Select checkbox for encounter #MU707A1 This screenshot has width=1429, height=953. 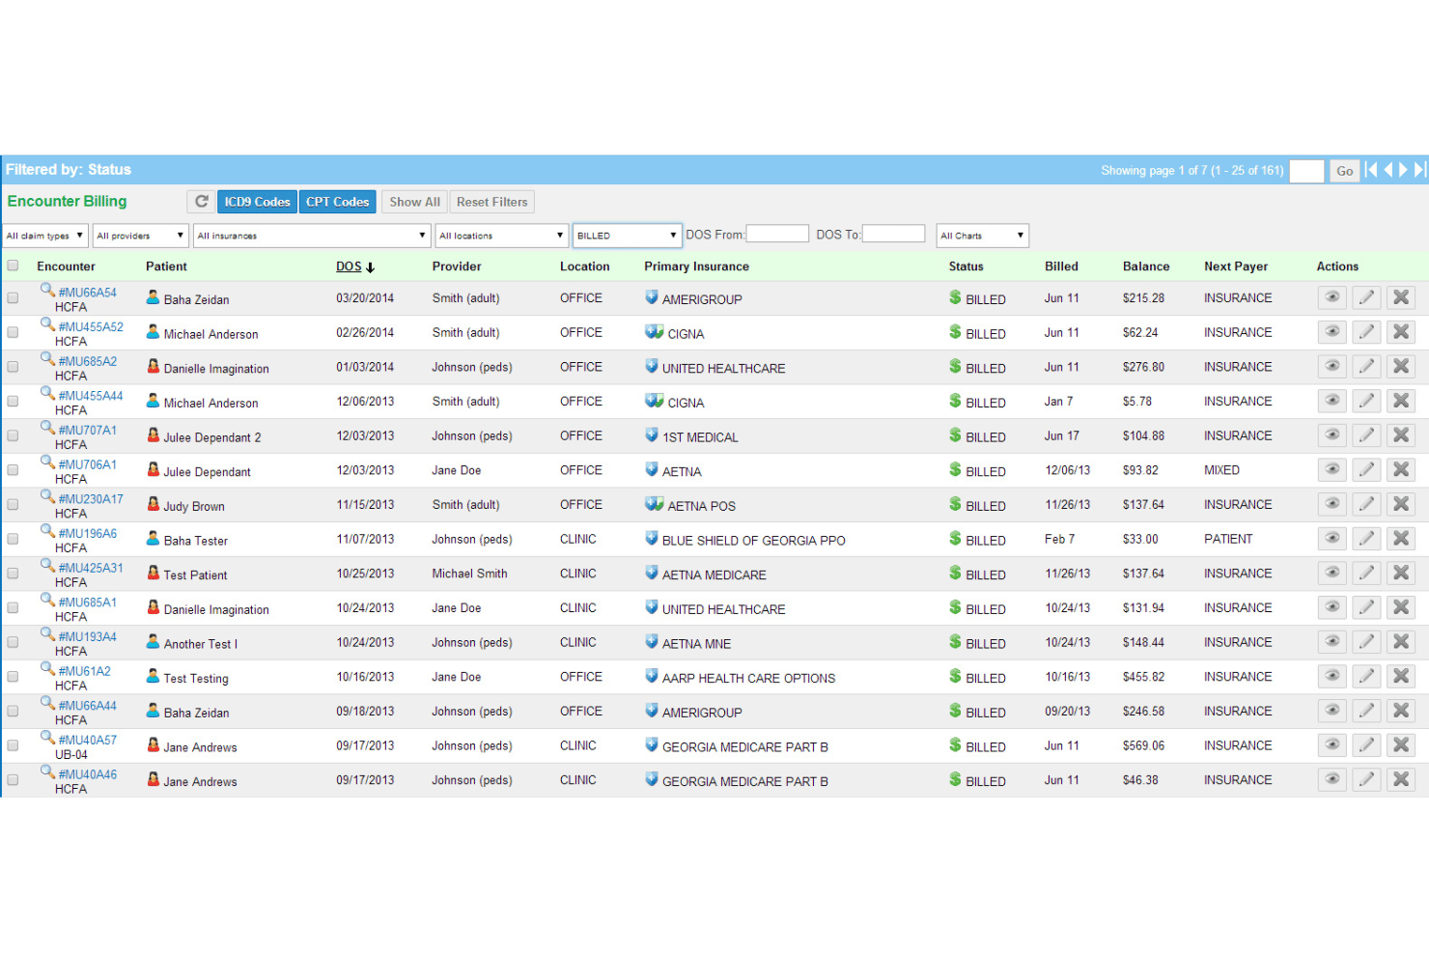click(13, 435)
